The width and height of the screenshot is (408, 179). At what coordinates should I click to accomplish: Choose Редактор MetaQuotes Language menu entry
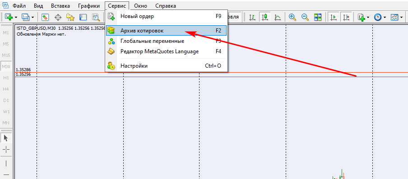pyautogui.click(x=167, y=51)
